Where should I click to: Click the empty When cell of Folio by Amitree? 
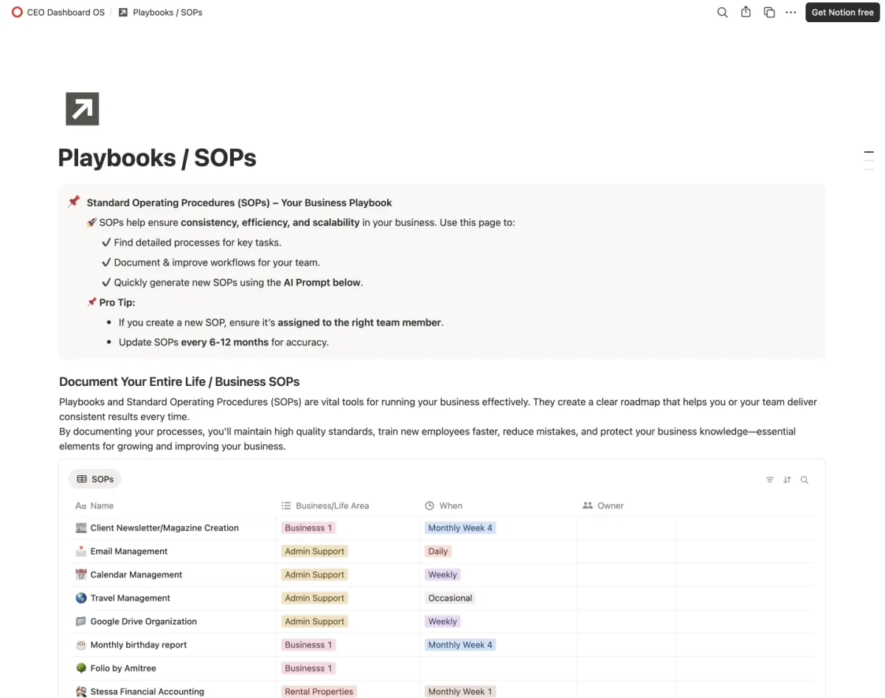click(x=498, y=668)
